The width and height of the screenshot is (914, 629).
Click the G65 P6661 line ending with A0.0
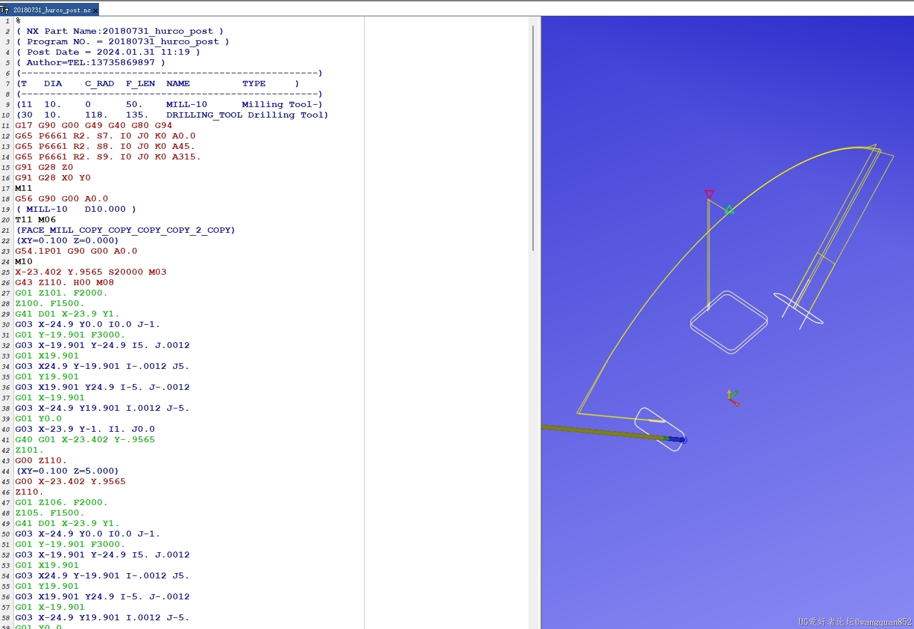105,136
